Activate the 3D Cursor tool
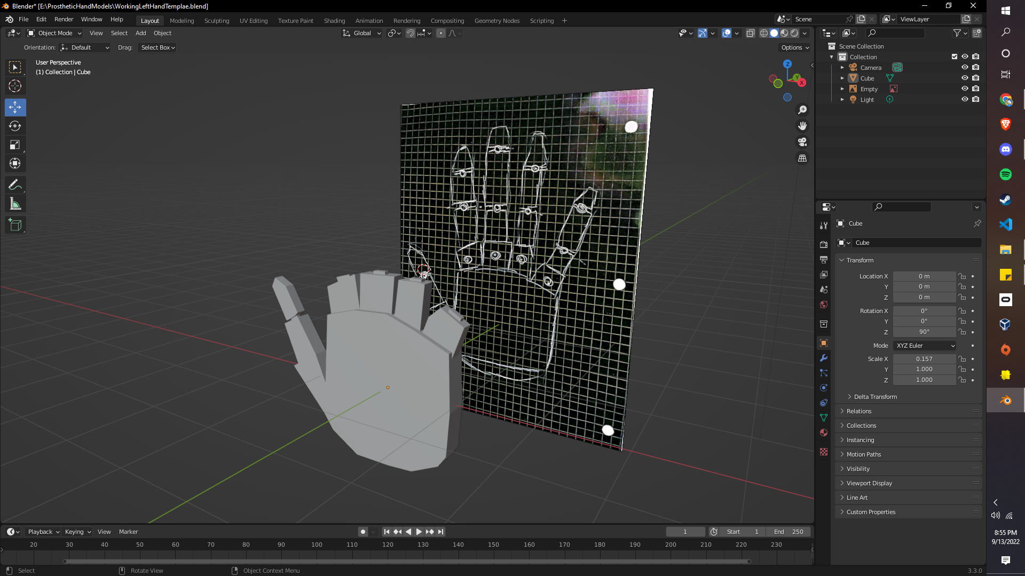Viewport: 1025px width, 576px height. click(x=15, y=86)
